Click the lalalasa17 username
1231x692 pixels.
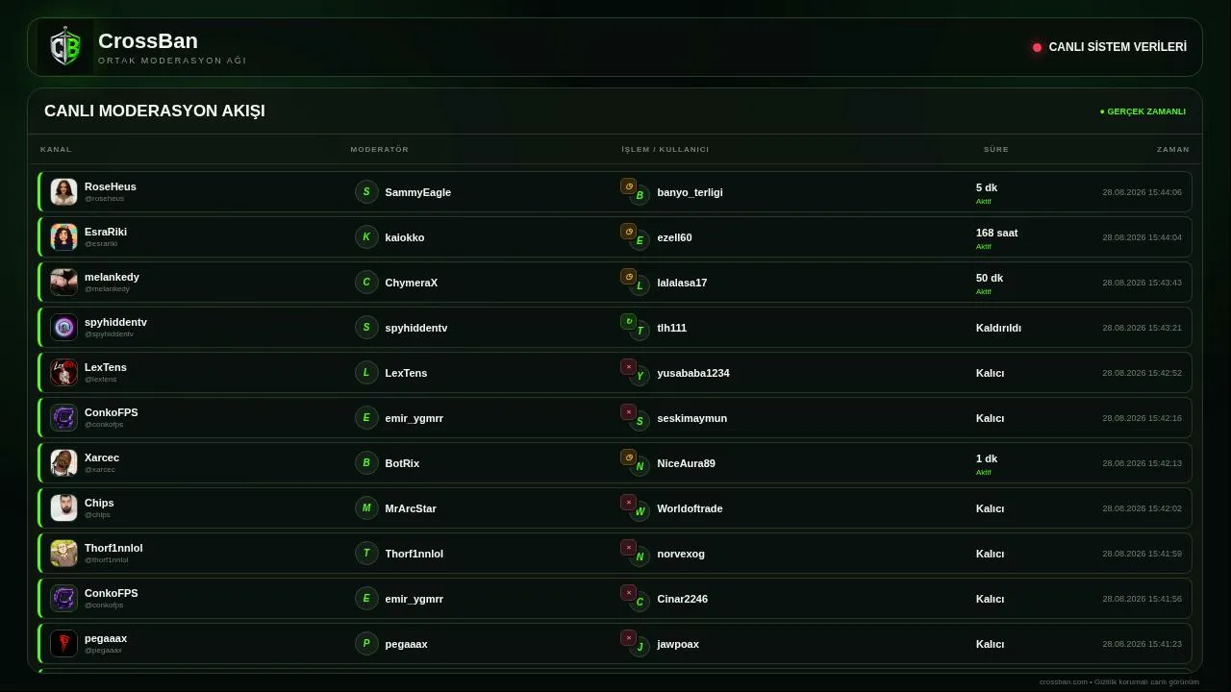tap(682, 283)
